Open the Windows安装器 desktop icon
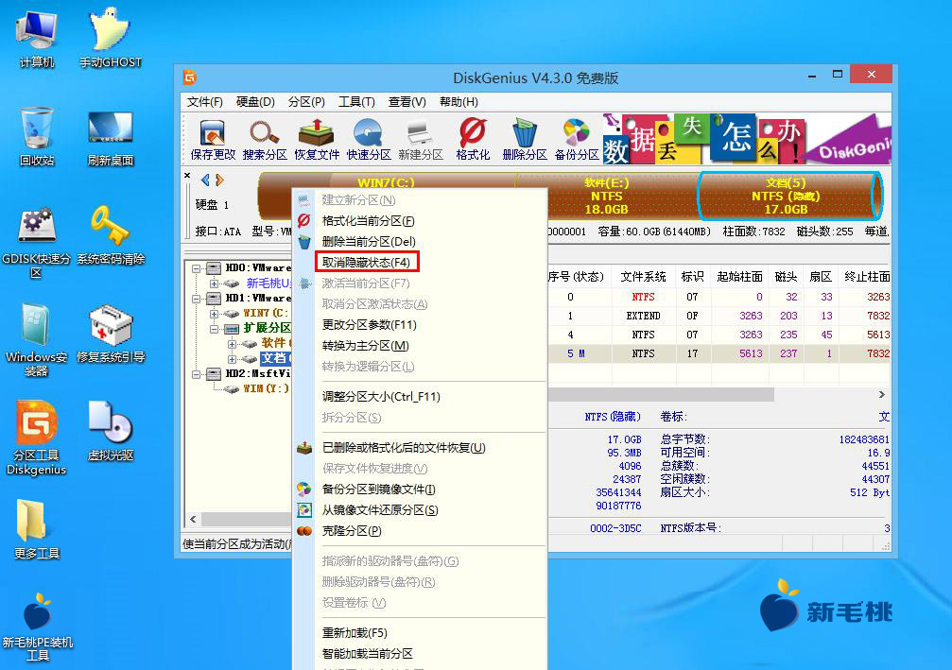This screenshot has height=670, width=952. click(37, 340)
